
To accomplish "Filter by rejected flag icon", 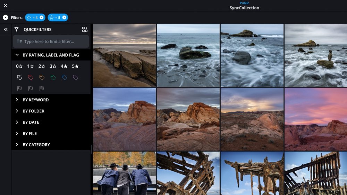I will coord(19,88).
